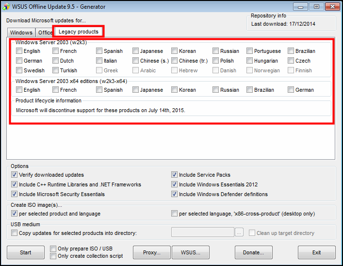Enable the Turkish language checkbox

pos(56,70)
